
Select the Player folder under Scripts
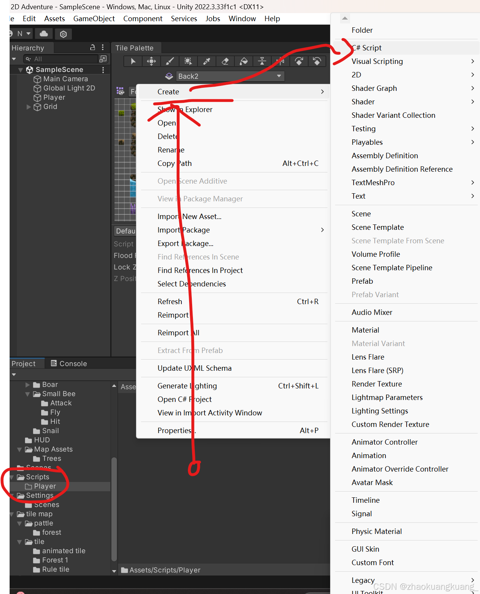(x=41, y=487)
